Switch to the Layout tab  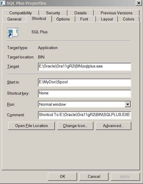[107, 19]
